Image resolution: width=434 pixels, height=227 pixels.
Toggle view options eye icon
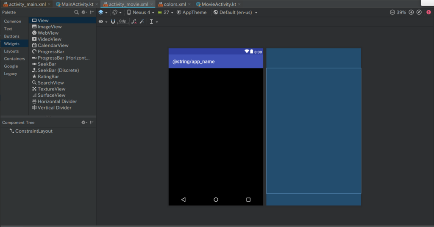103,22
